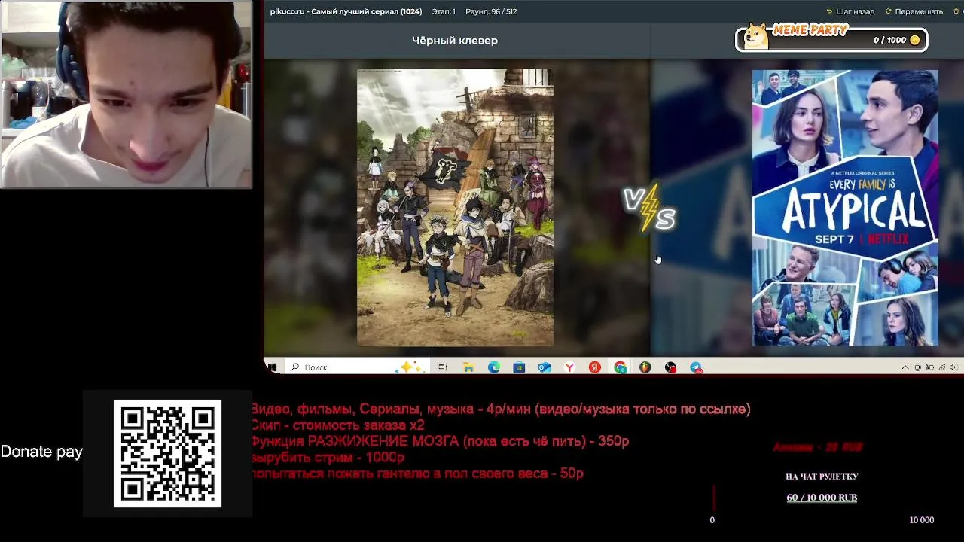Expand hidden system tray icons
This screenshot has height=542, width=964.
(x=905, y=367)
